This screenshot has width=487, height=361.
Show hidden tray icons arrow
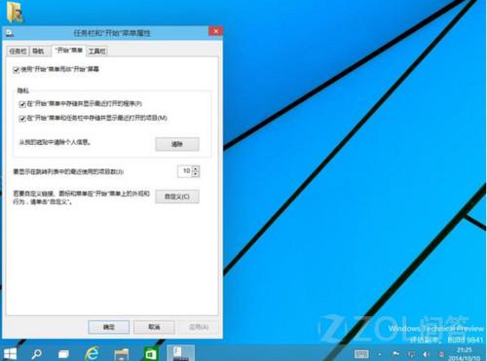(380, 354)
